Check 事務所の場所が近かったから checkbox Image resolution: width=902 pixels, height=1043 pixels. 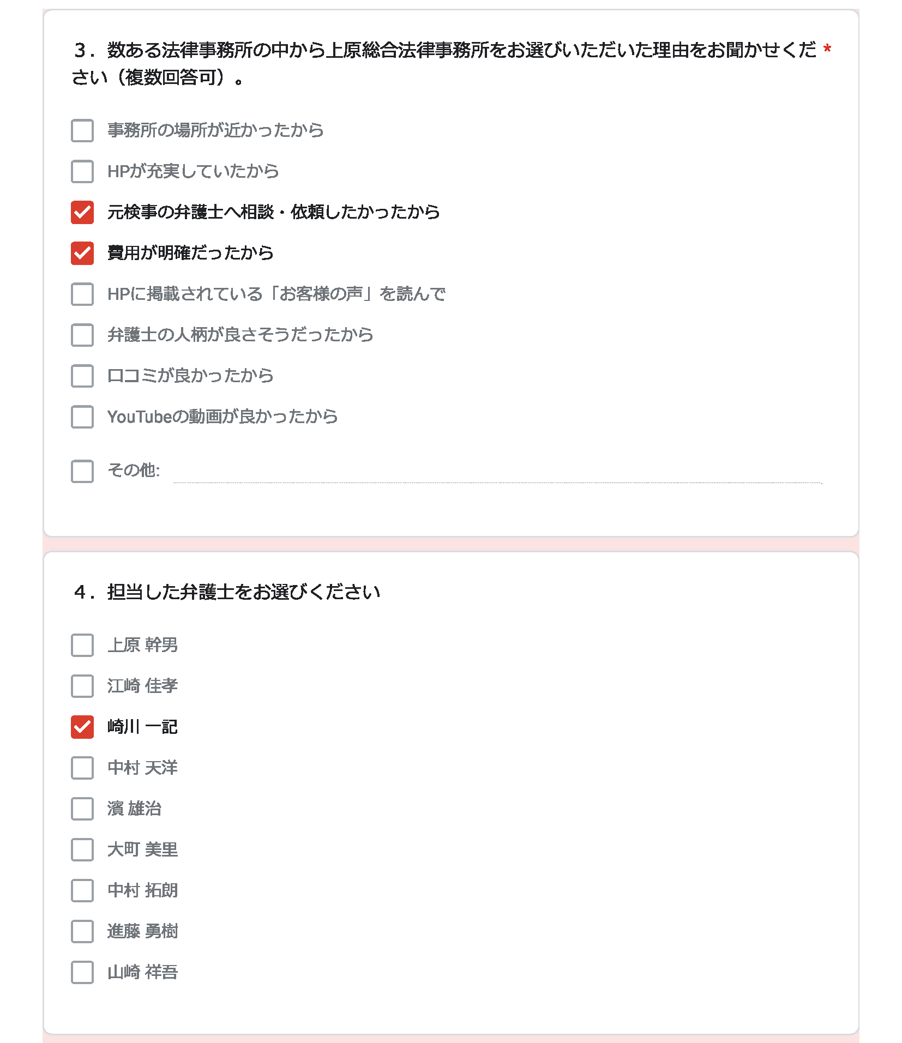[82, 131]
